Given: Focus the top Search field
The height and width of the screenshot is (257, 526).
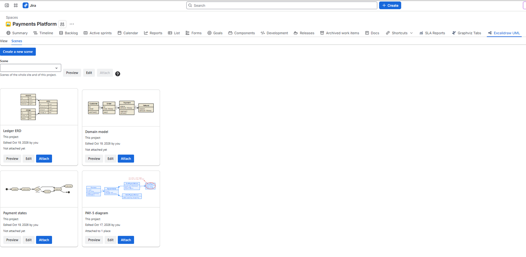Looking at the screenshot, I should [x=282, y=5].
